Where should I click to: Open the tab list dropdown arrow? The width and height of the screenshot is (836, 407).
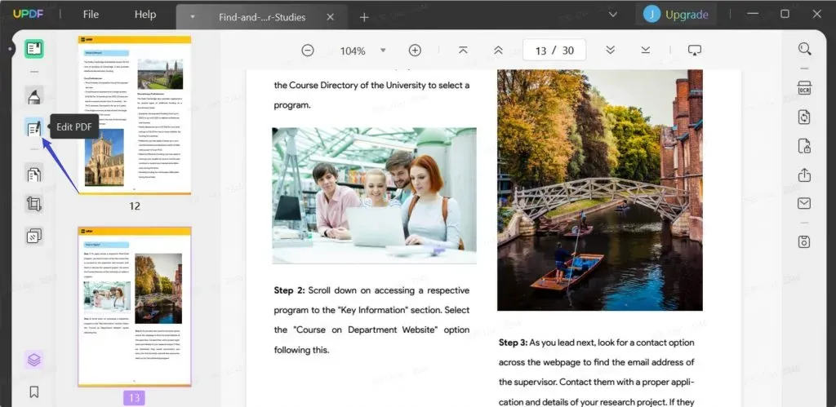(193, 16)
